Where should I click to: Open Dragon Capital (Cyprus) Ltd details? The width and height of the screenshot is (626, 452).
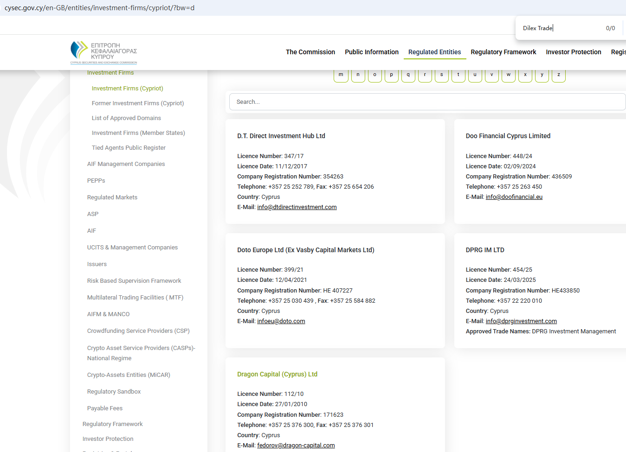[x=277, y=374]
